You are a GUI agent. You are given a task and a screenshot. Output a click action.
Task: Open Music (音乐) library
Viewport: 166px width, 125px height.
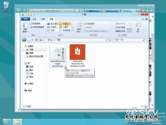click(x=30, y=77)
